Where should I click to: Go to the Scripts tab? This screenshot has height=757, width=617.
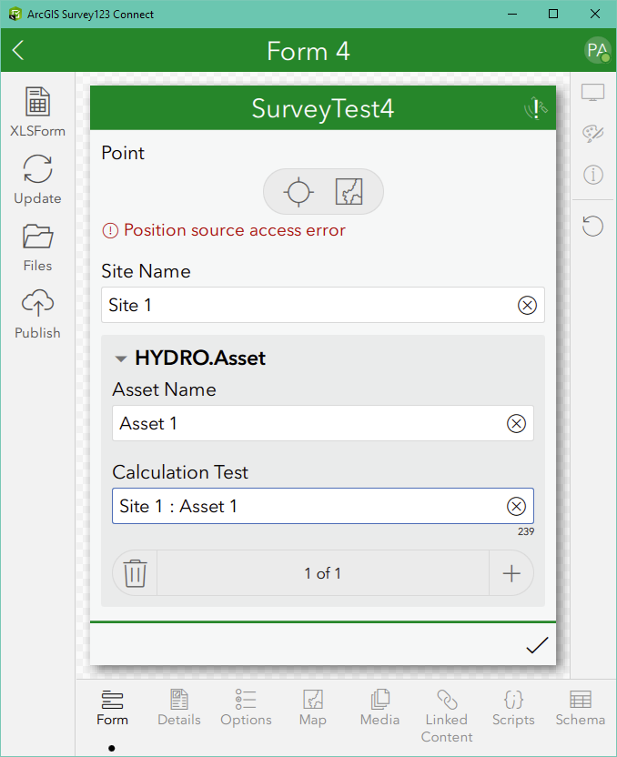tap(513, 708)
